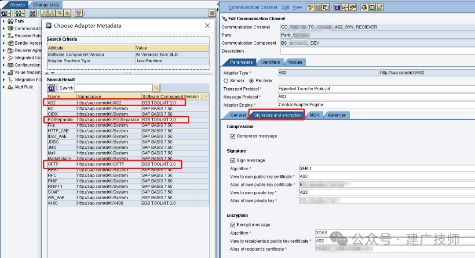
Task: Click the Go button next to Search
Action: coord(156,88)
